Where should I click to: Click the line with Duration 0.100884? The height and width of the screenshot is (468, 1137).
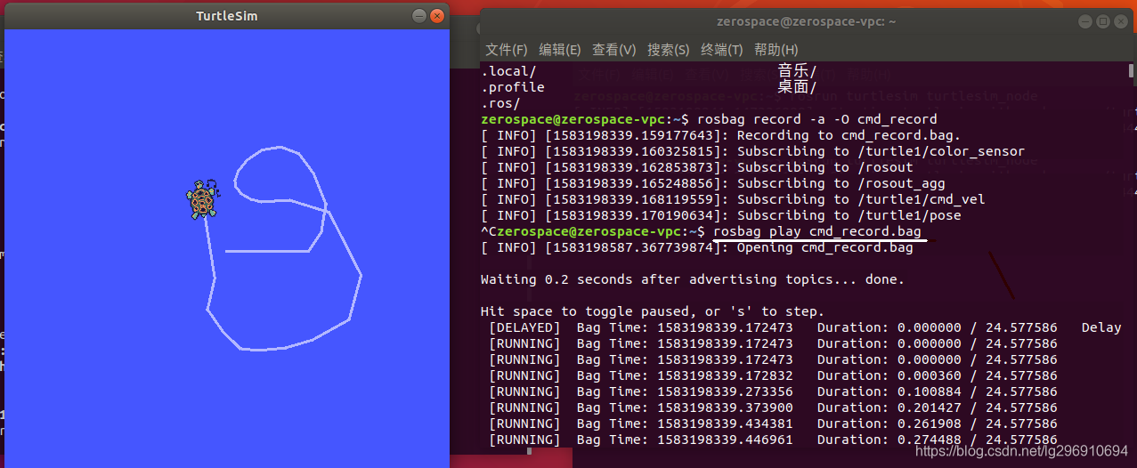tap(773, 391)
